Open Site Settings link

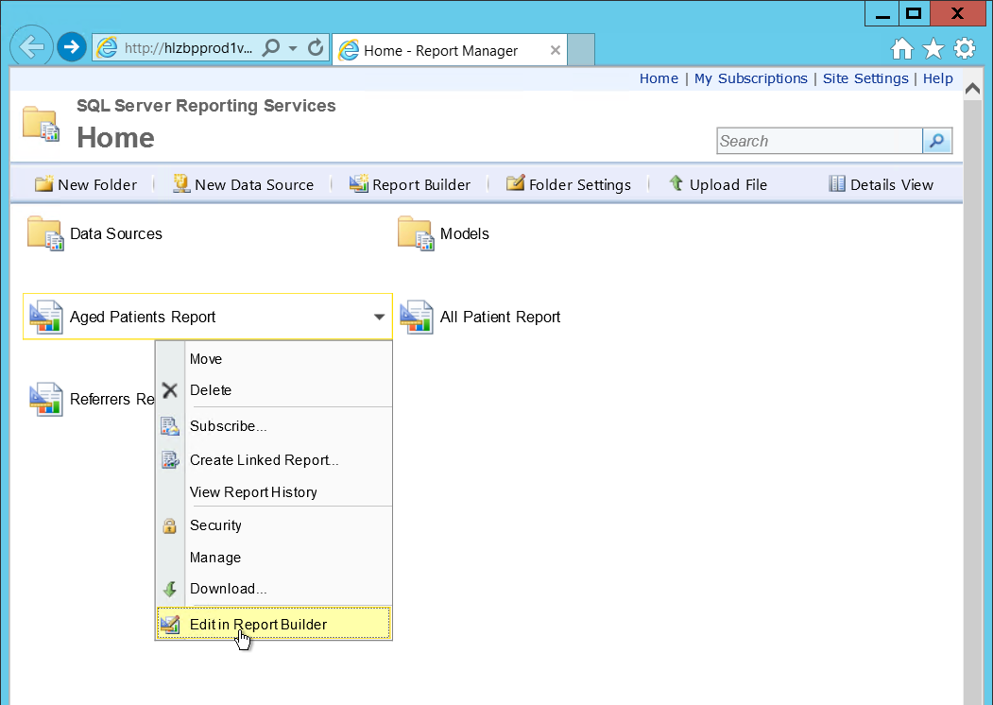click(865, 78)
